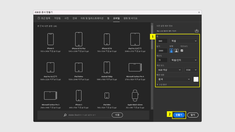Pick the Android 1080p preset

(x=107, y=67)
